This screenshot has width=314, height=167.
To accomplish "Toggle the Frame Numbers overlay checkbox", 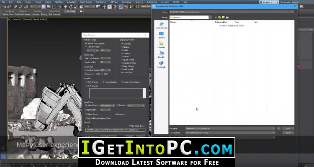I will (x=103, y=82).
